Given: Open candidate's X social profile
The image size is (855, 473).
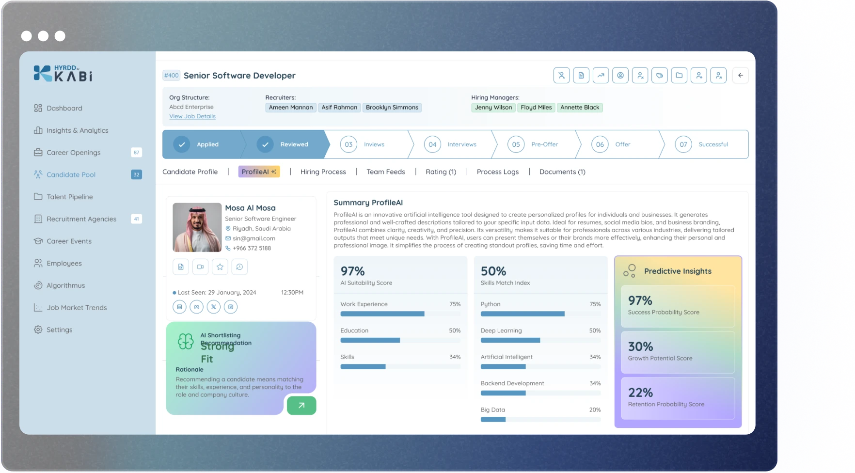Looking at the screenshot, I should 214,307.
